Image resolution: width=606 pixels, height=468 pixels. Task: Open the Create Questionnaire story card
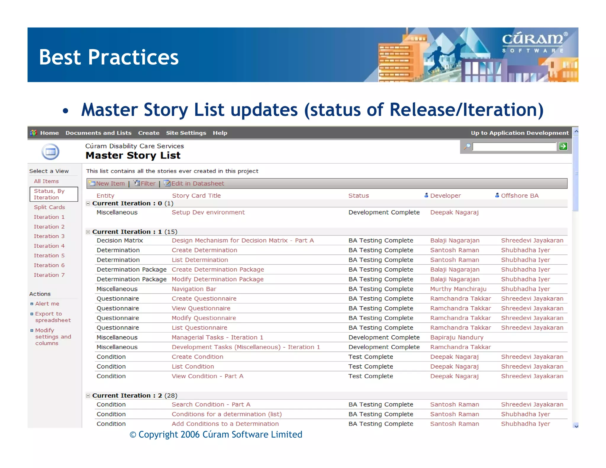click(x=204, y=298)
